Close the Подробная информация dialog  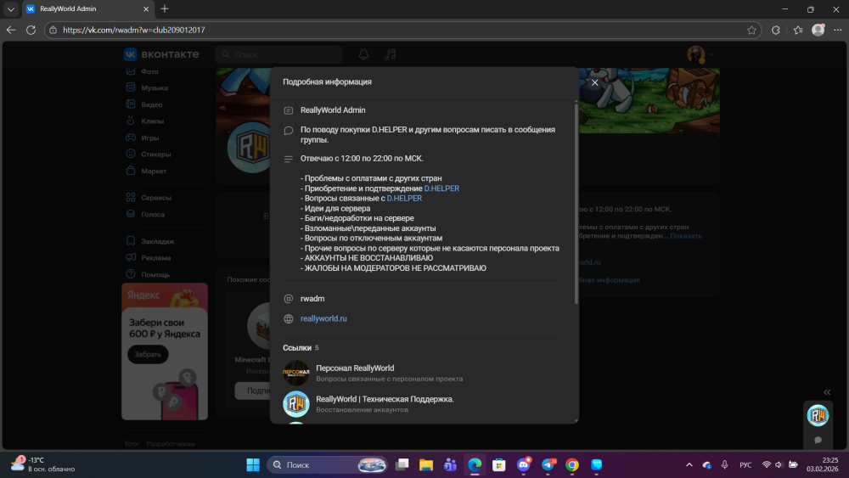[594, 82]
